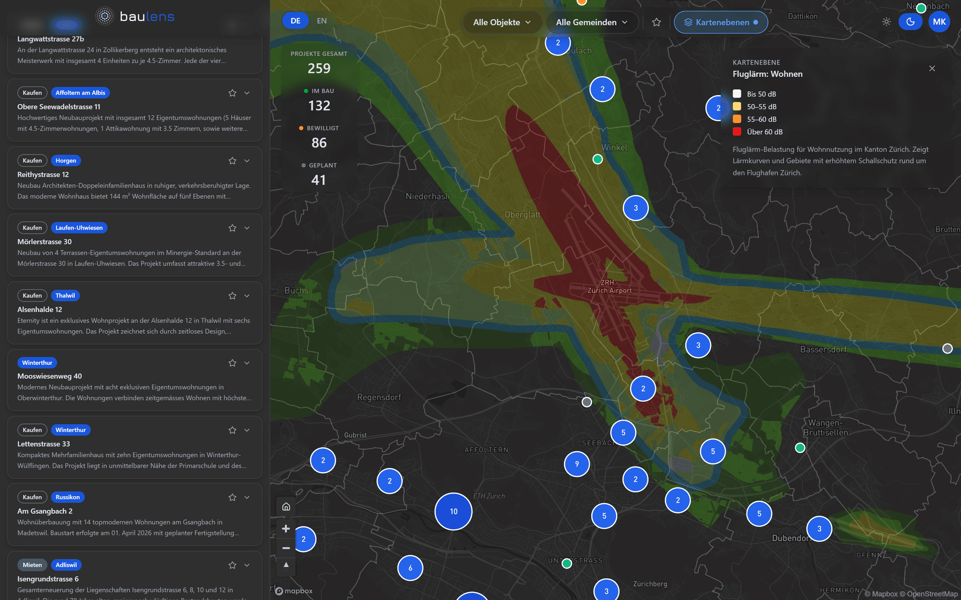The width and height of the screenshot is (961, 600).
Task: Click Kaufen tag on Reithystrasse 12
Action: (x=32, y=161)
